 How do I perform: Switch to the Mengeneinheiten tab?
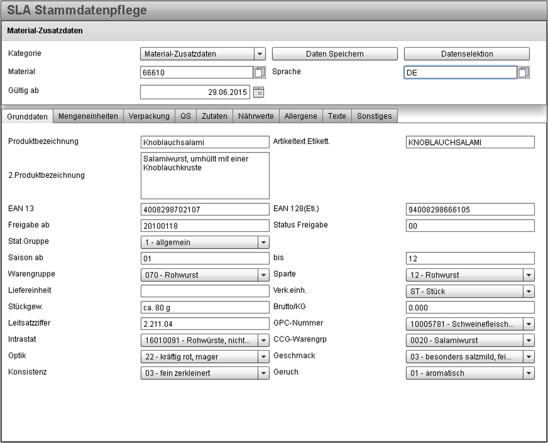pos(88,116)
